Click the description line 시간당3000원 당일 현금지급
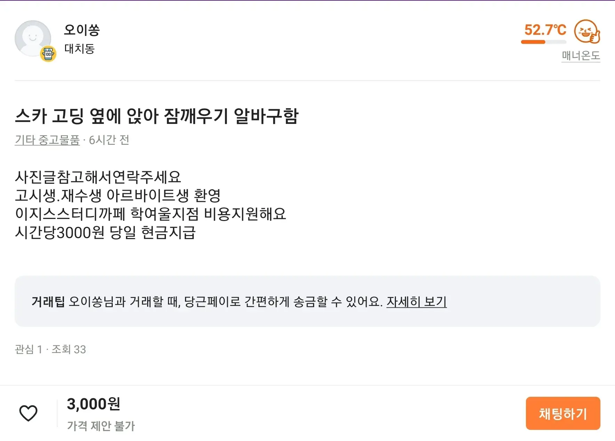Image resolution: width=615 pixels, height=441 pixels. [105, 233]
